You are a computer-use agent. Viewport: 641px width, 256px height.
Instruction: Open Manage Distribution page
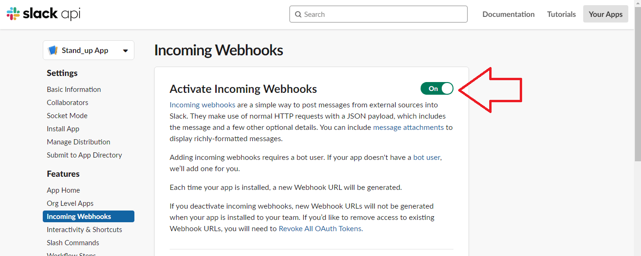(78, 142)
